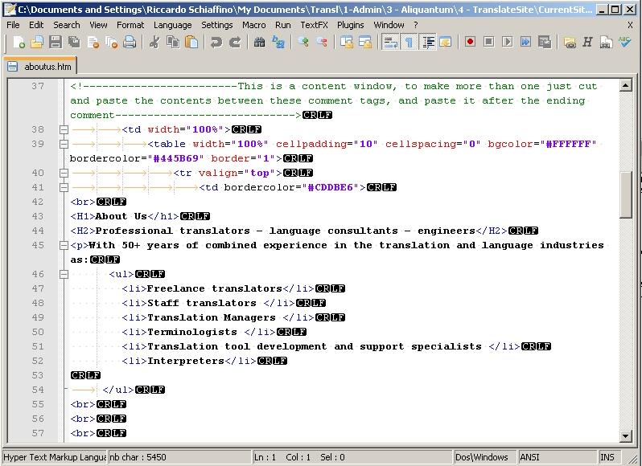The height and width of the screenshot is (466, 642).
Task: Collapse the td fold at line 41
Action: (64, 187)
